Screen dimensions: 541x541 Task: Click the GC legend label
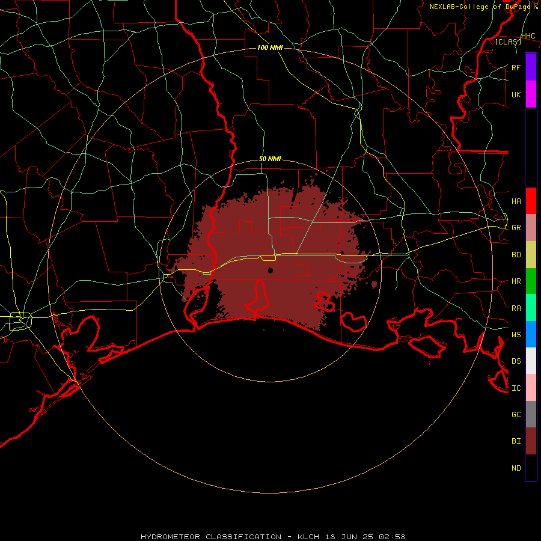pos(516,415)
